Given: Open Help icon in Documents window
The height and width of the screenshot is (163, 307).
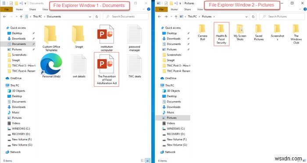Looking at the screenshot, I should pos(149,9).
